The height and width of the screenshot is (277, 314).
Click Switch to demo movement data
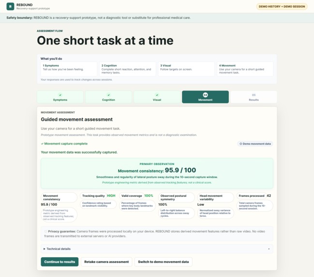[164, 262]
